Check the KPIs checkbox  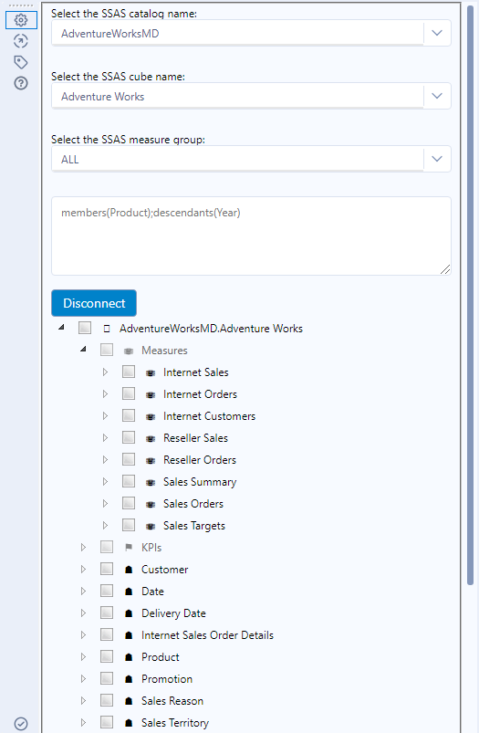107,547
